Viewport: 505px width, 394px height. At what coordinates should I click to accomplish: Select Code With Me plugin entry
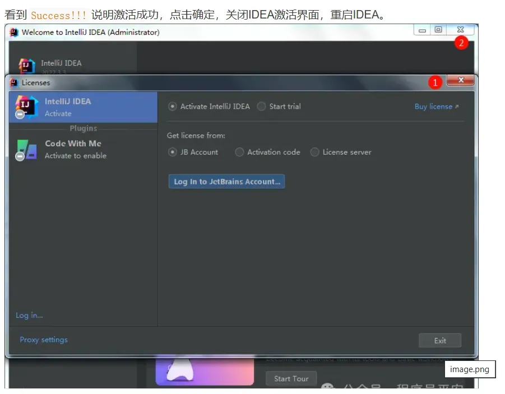pyautogui.click(x=83, y=150)
